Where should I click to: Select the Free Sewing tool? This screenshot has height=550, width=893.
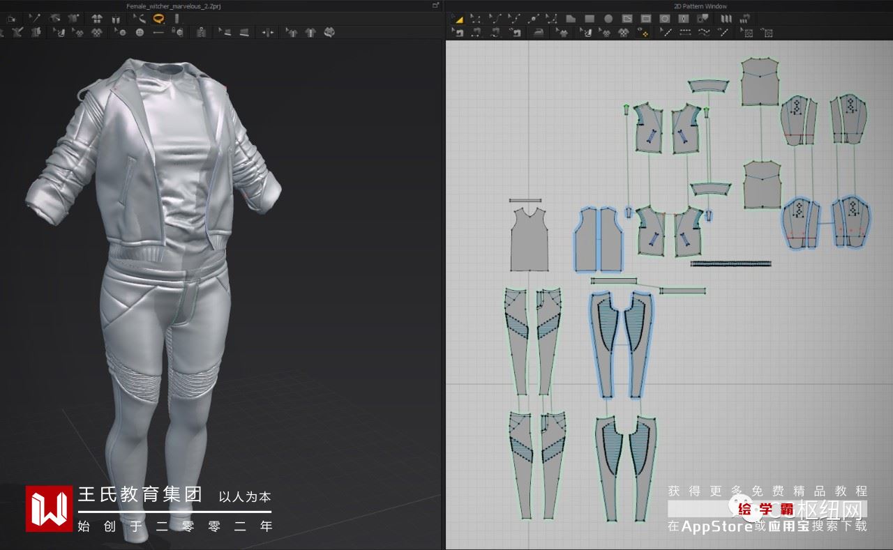[x=496, y=32]
